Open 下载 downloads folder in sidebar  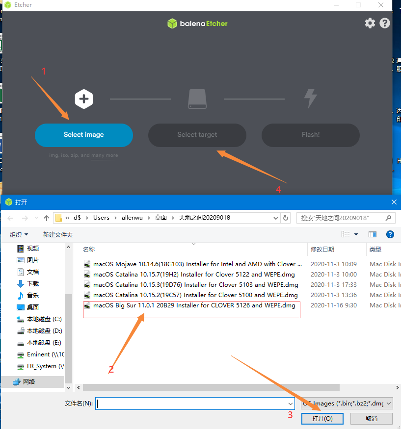33,284
